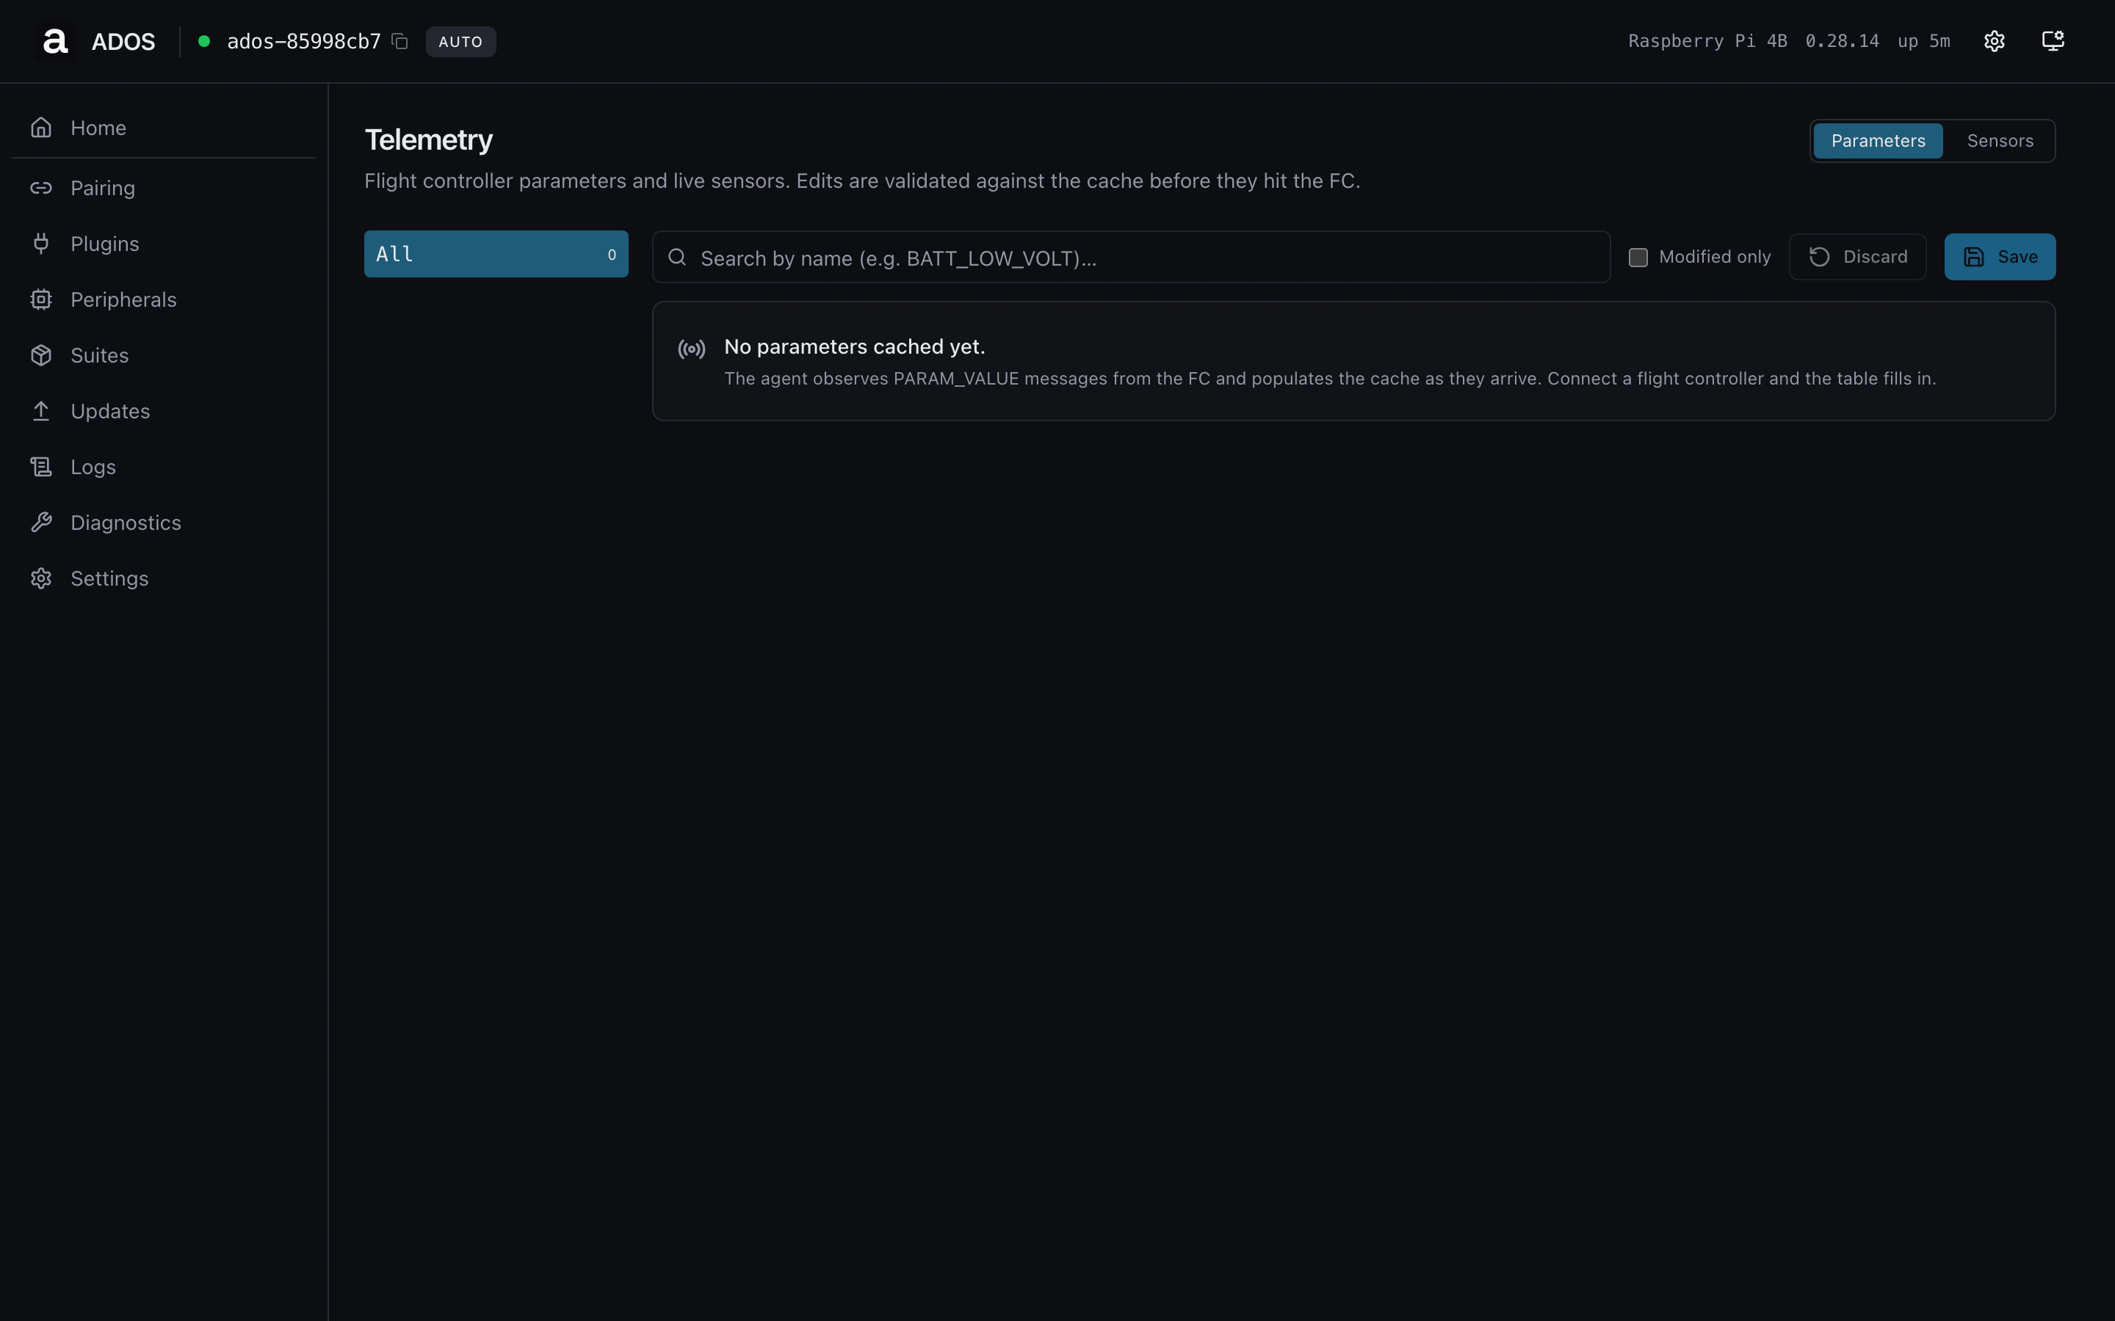This screenshot has height=1321, width=2115.
Task: Enable the Modified only checkbox
Action: pos(1638,257)
